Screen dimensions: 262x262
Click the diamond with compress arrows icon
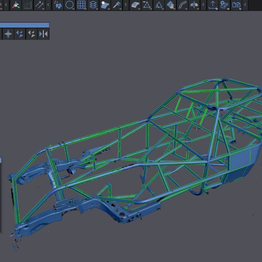coord(8,34)
